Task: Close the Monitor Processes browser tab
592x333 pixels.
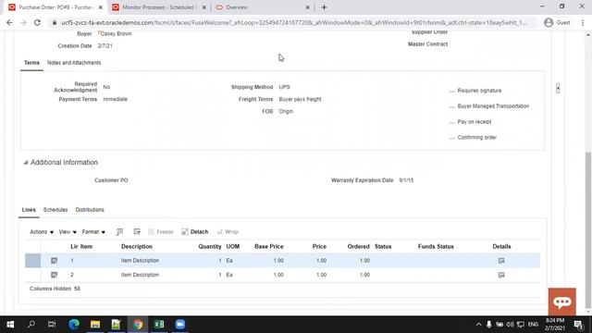Action: click(203, 7)
